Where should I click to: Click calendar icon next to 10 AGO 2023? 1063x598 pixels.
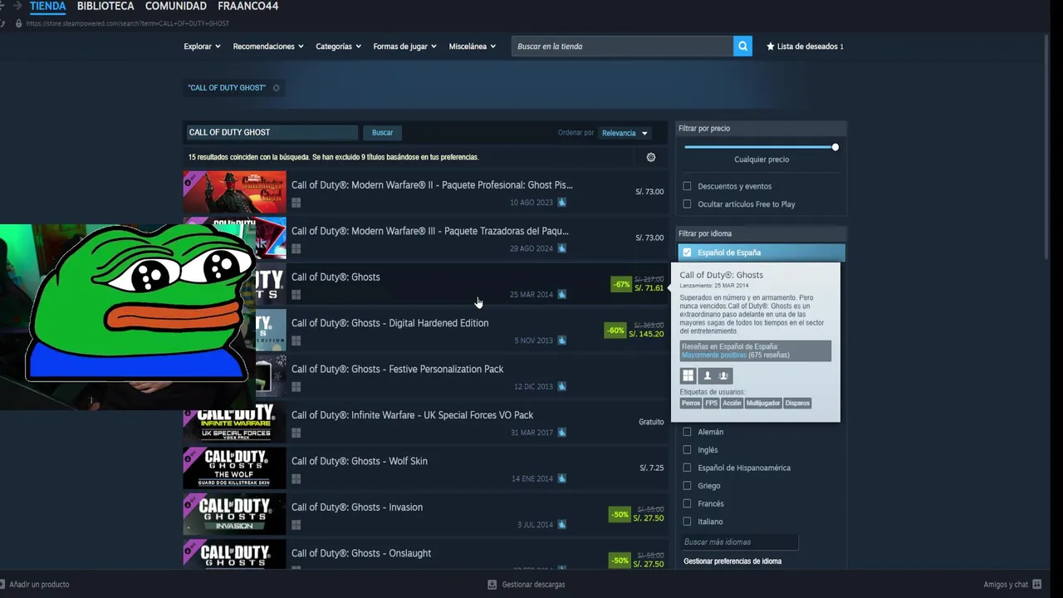(x=562, y=202)
